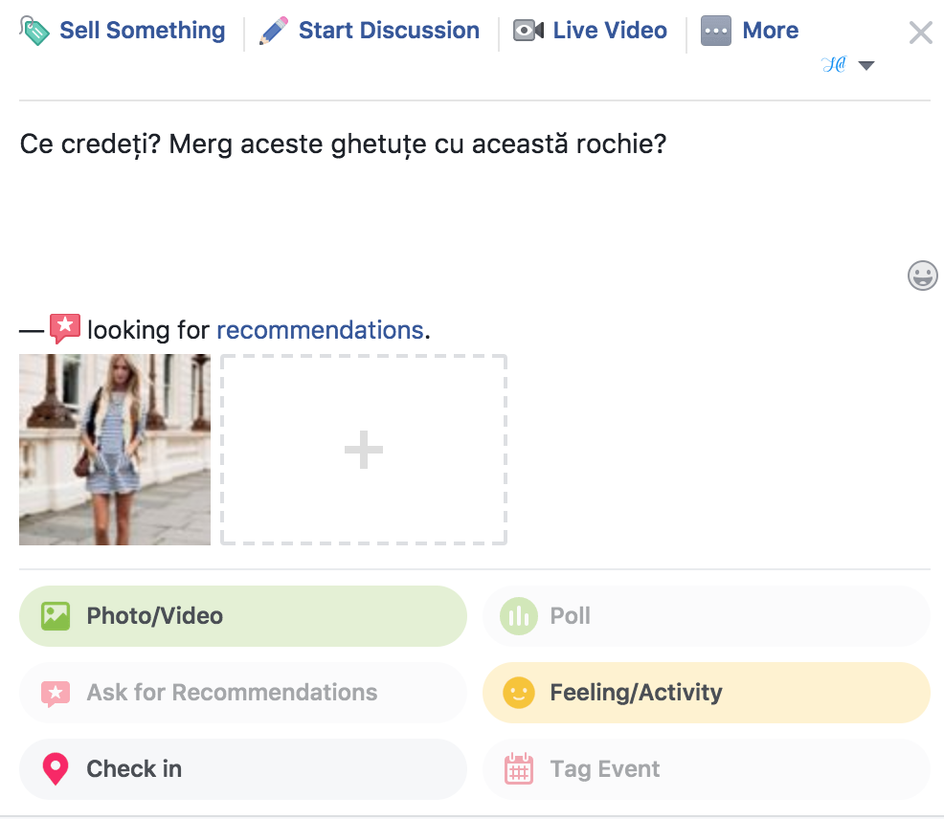This screenshot has height=819, width=944.
Task: Click the Start Discussion pencil icon
Action: (x=274, y=32)
